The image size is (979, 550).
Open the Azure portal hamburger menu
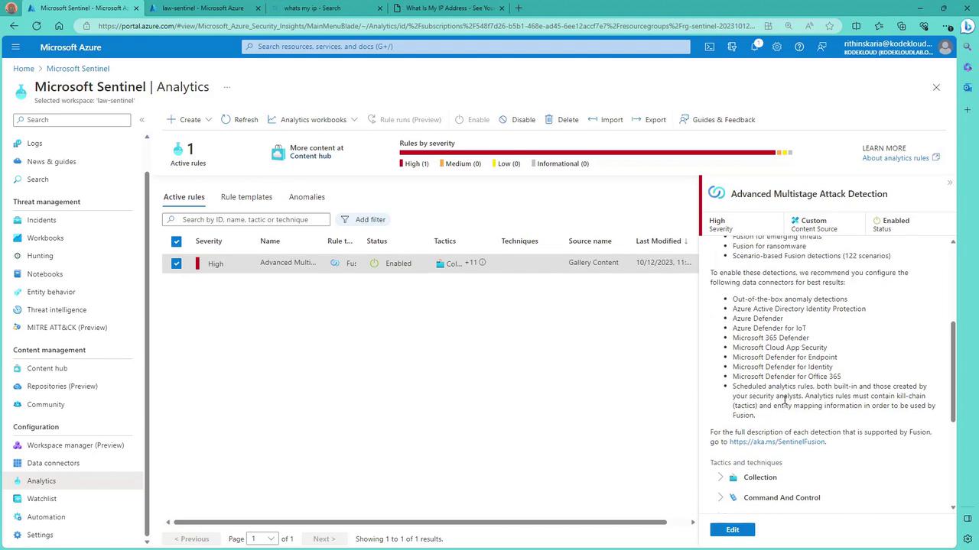[15, 47]
